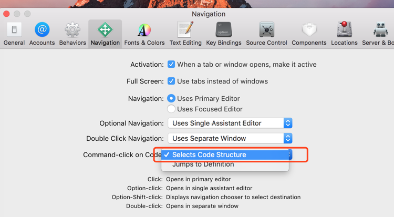The width and height of the screenshot is (394, 217).
Task: Expand Double Click Navigation dropdown
Action: (x=230, y=138)
